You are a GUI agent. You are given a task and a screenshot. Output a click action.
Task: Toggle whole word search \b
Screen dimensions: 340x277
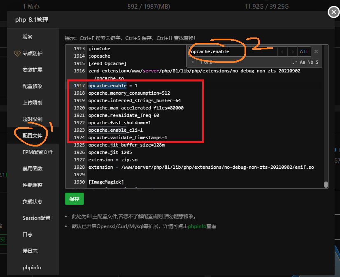click(x=311, y=63)
